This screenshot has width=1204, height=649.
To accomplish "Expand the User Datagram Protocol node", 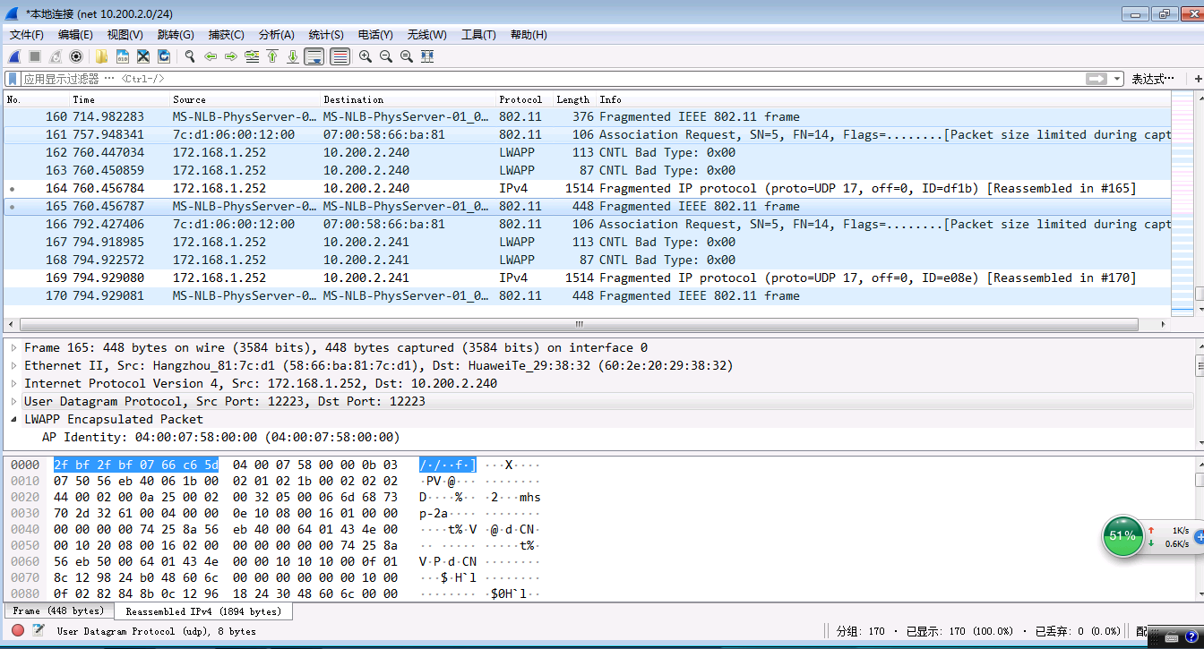I will coord(14,401).
